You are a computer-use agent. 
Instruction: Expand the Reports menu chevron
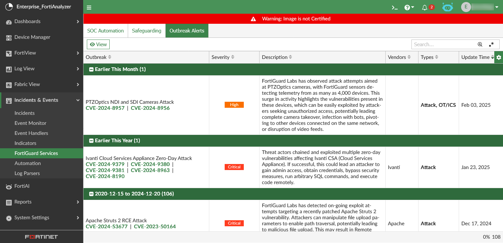tap(78, 202)
